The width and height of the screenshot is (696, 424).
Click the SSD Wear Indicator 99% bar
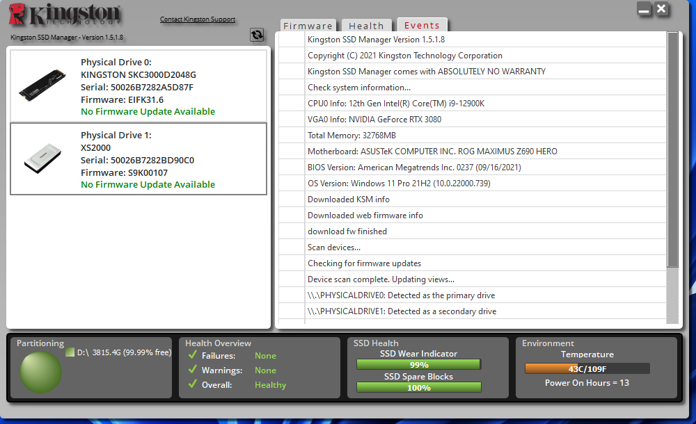[x=418, y=364]
